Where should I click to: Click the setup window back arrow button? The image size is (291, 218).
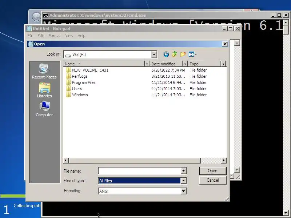[36, 17]
